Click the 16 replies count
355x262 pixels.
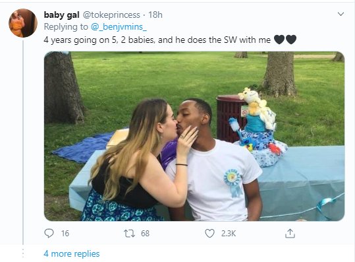pyautogui.click(x=65, y=234)
